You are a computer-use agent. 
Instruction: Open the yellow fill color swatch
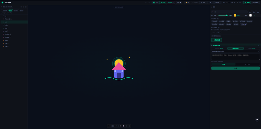235,15
